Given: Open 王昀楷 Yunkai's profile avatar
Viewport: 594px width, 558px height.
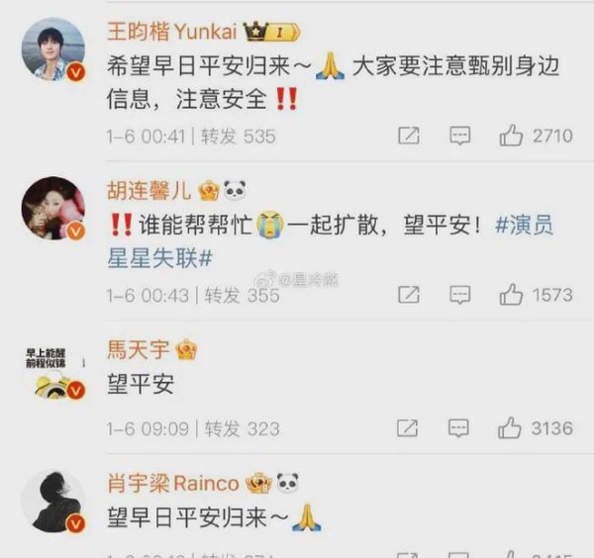Looking at the screenshot, I should point(53,48).
